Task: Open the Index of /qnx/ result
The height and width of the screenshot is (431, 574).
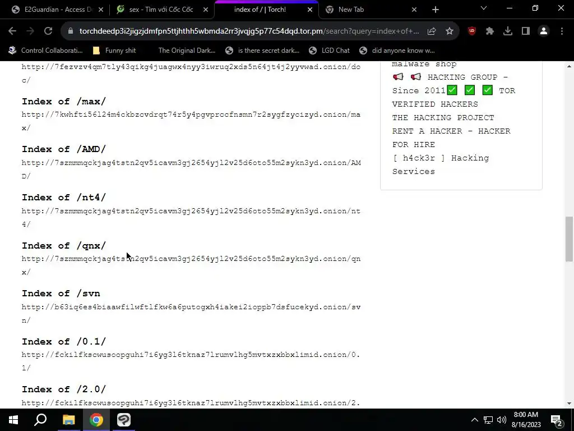Action: (64, 246)
